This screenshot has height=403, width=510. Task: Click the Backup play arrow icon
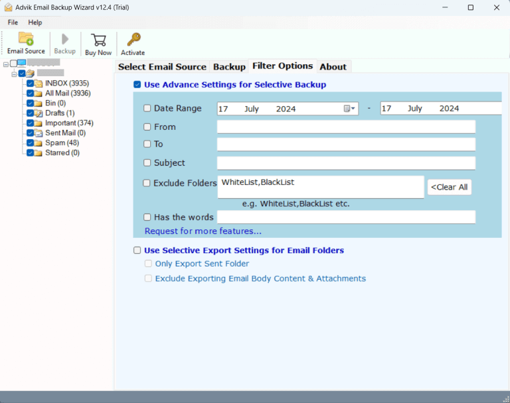(65, 39)
